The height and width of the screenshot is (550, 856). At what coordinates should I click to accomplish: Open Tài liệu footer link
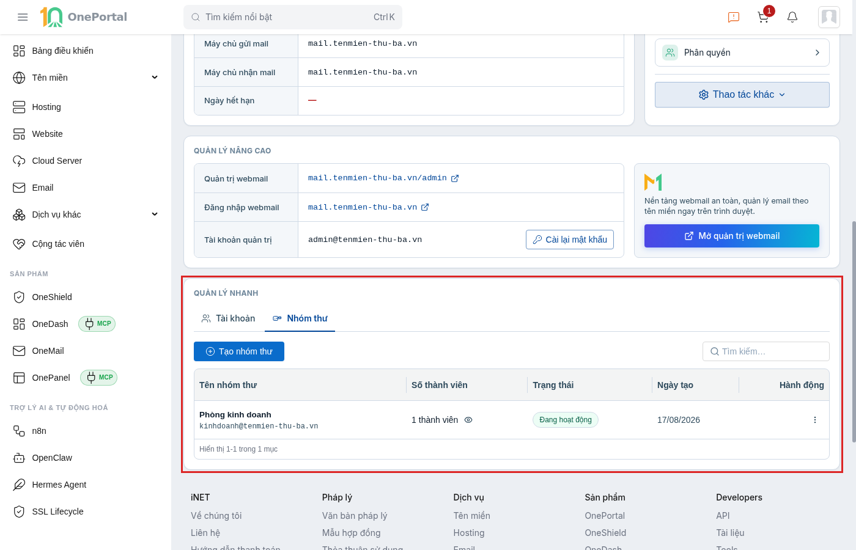(730, 533)
